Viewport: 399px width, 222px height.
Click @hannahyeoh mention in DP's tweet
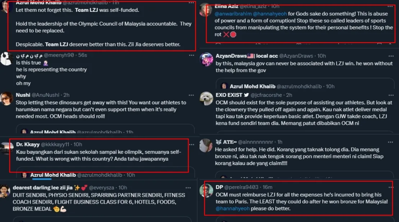(x=232, y=208)
